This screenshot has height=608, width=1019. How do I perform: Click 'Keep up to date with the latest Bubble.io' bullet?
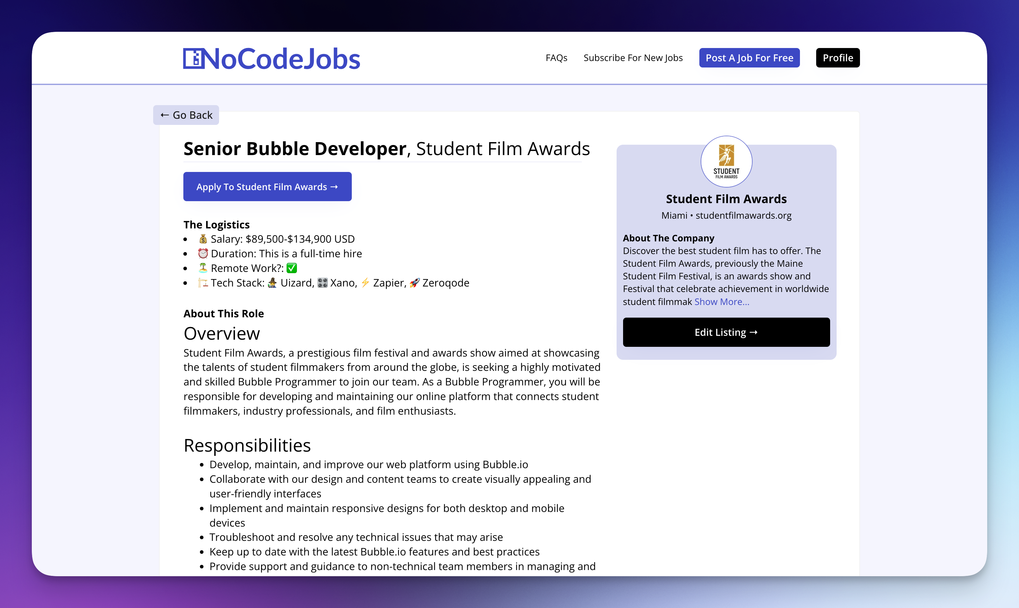click(x=374, y=552)
